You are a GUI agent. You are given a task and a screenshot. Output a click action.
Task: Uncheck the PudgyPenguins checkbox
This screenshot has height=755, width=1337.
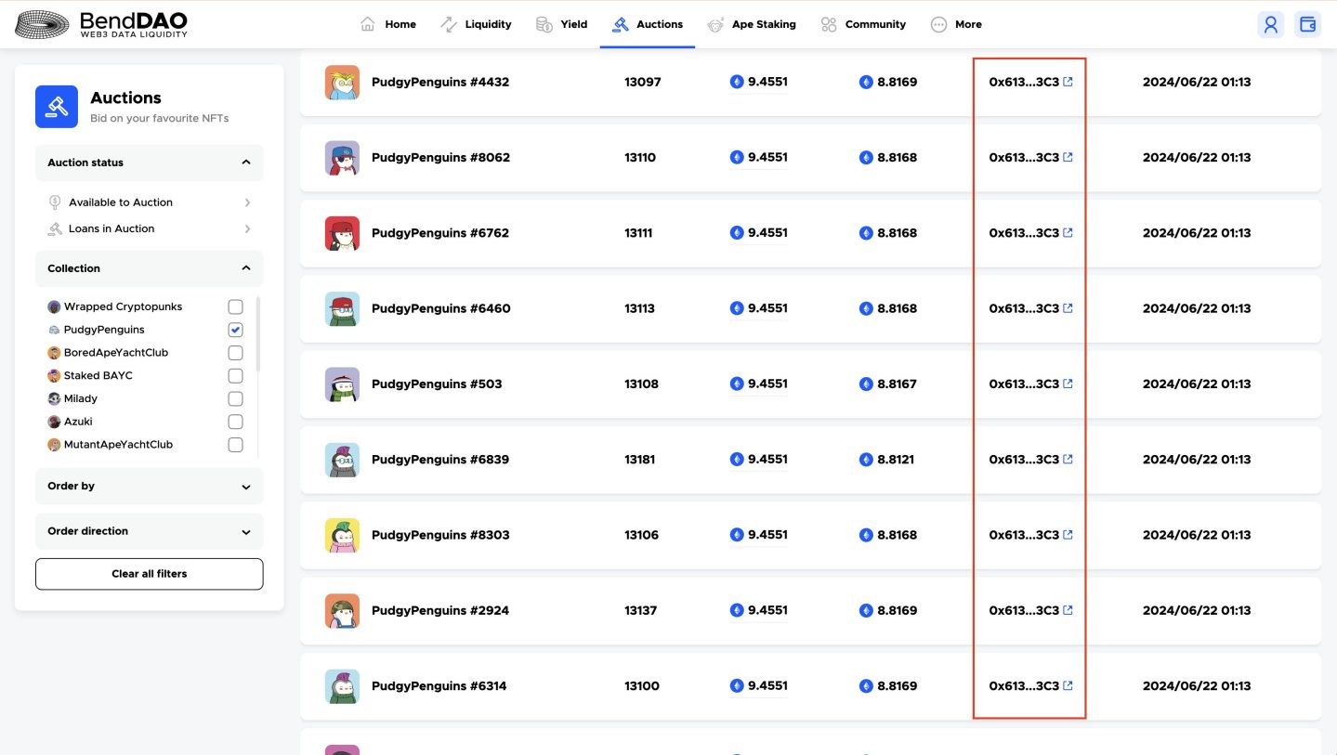pyautogui.click(x=235, y=330)
